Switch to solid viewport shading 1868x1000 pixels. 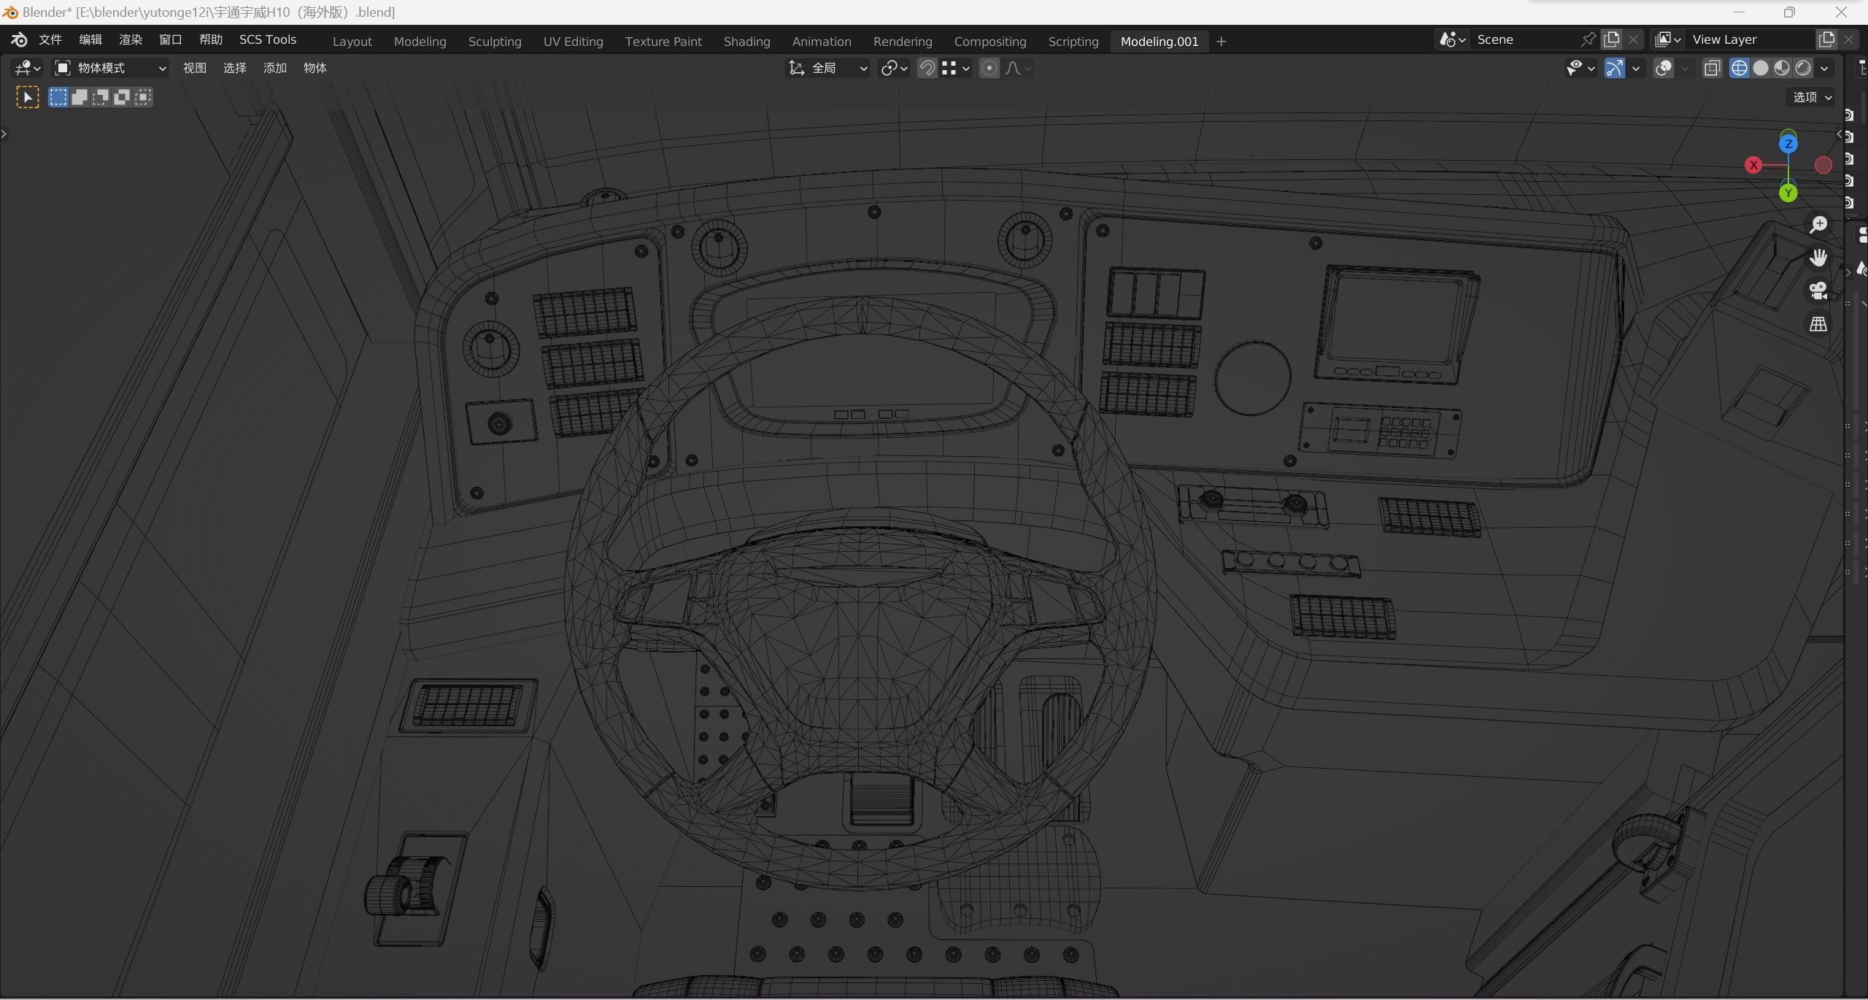pyautogui.click(x=1761, y=68)
